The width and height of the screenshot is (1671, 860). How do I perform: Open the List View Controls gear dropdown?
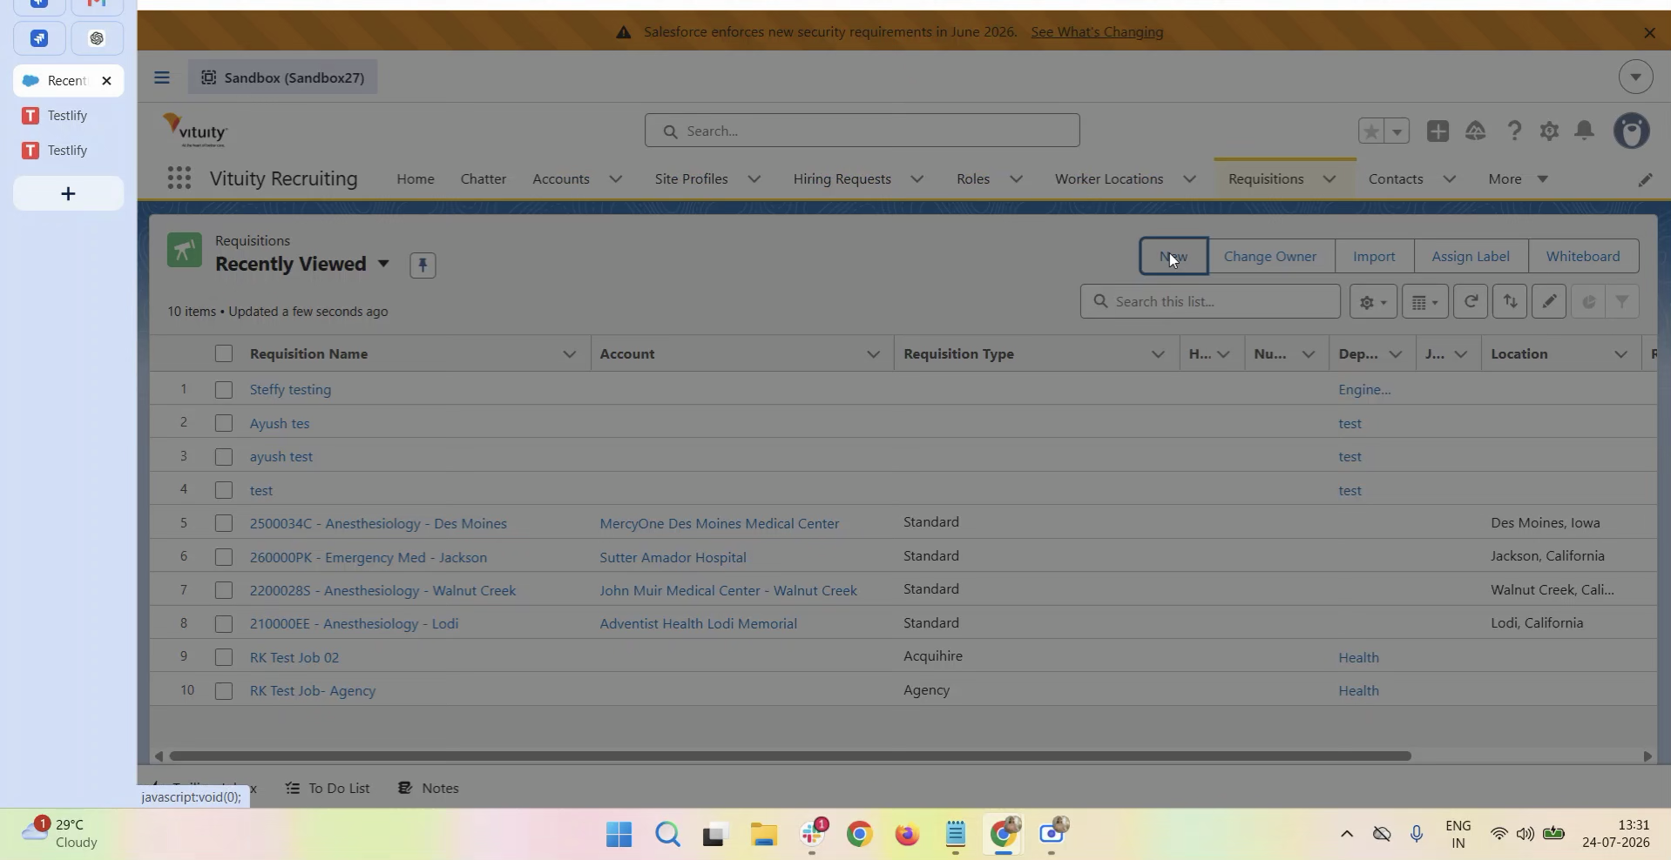[x=1373, y=301]
